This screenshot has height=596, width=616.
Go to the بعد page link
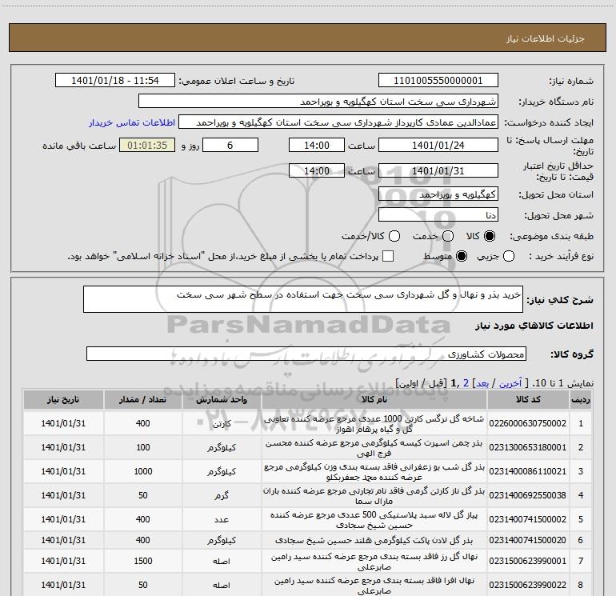[482, 383]
